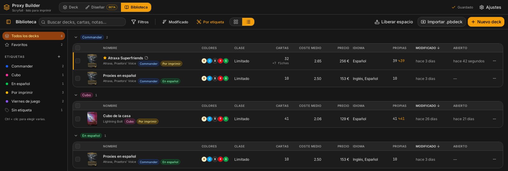
Task: Click the white mana symbol in Atraxa Superfriends row
Action: (x=204, y=61)
